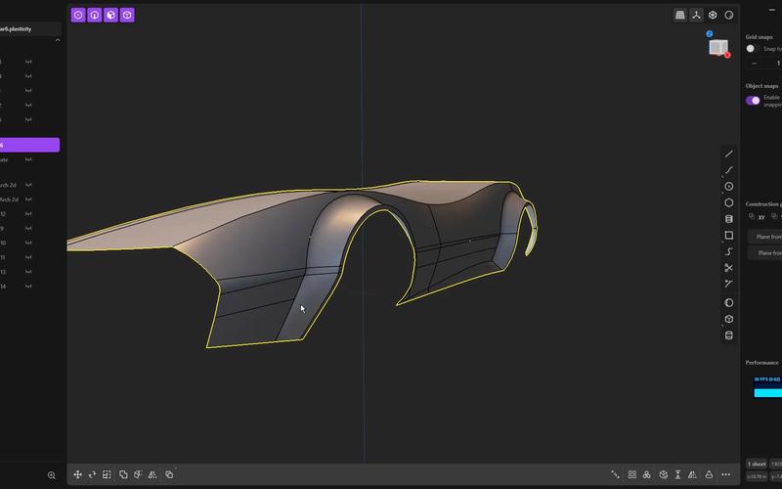
Task: Click the '1 sheet' selection status
Action: pyautogui.click(x=757, y=464)
